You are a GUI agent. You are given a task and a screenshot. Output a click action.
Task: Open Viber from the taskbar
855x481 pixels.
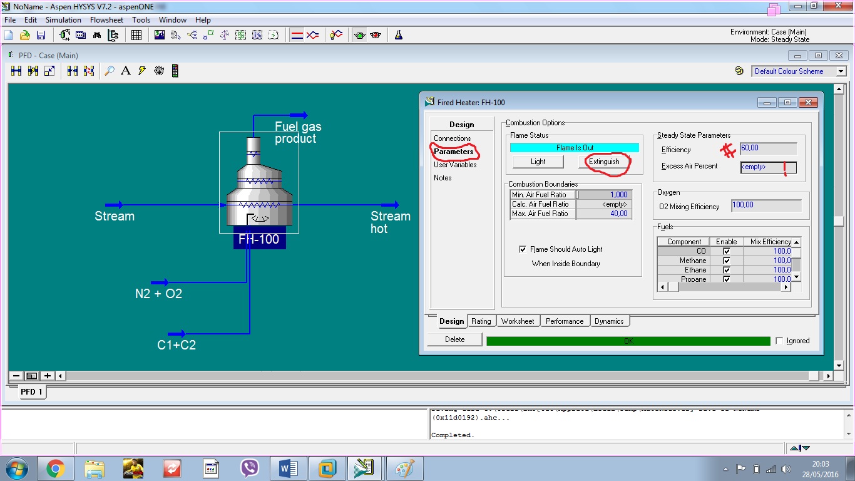[x=250, y=468]
